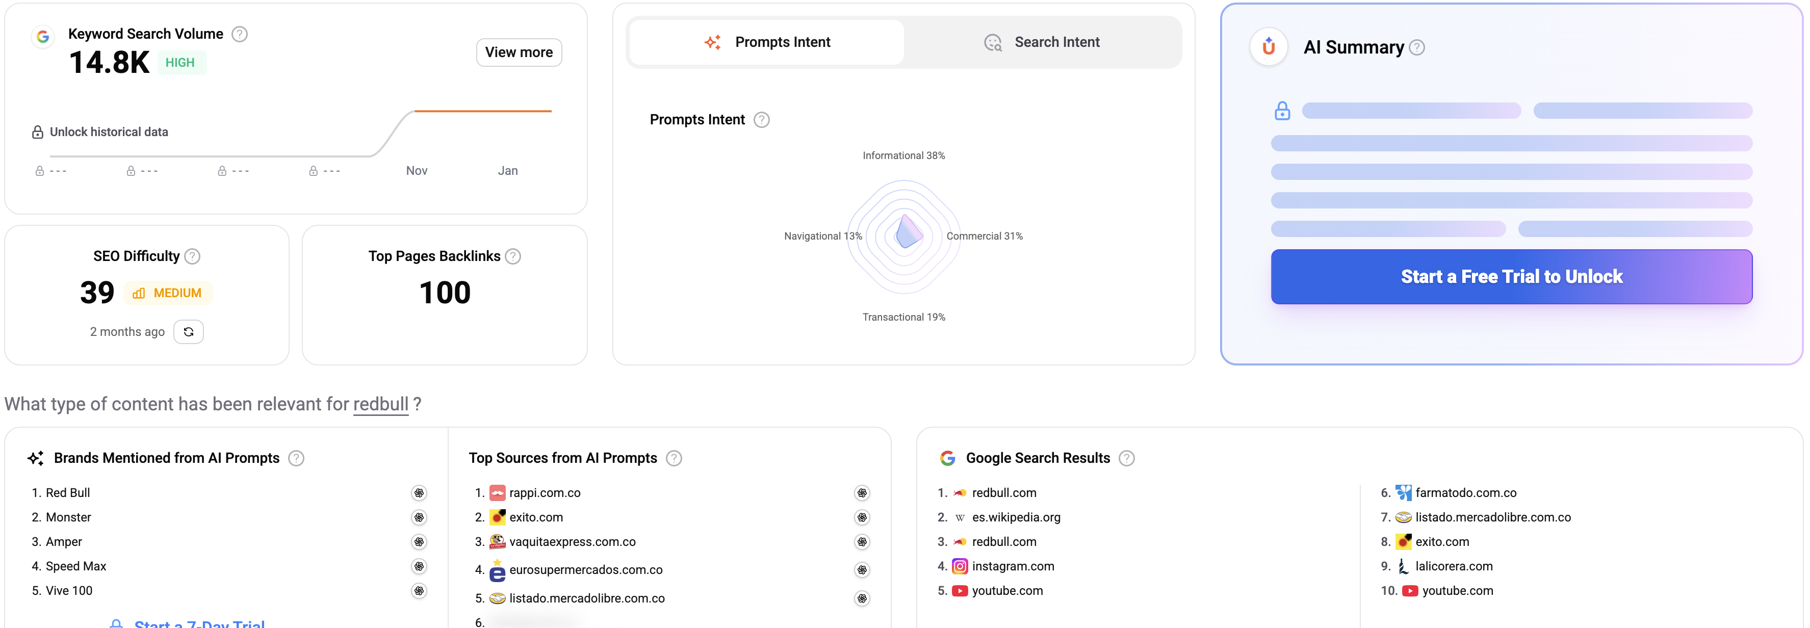Click the help icon beside AI Summary title
Image resolution: width=1810 pixels, height=628 pixels.
[1417, 48]
